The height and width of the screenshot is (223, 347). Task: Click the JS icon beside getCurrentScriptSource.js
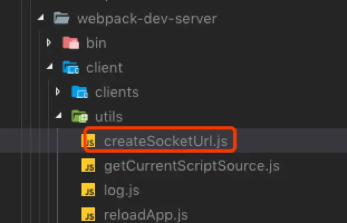pos(88,165)
